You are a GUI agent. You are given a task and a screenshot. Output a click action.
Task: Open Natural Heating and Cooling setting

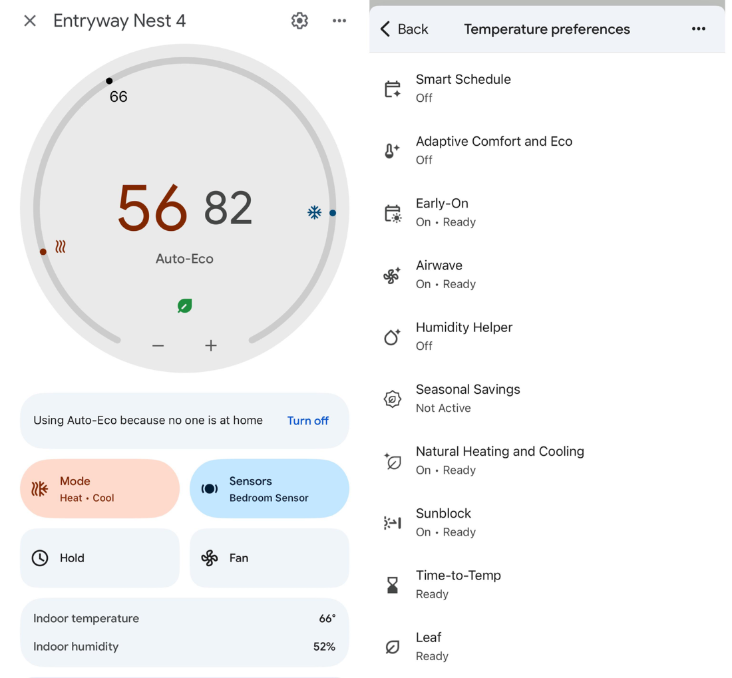[547, 460]
